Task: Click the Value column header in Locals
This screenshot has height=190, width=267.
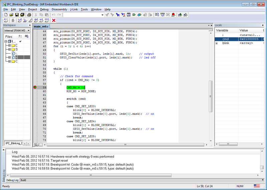Action: point(250,30)
